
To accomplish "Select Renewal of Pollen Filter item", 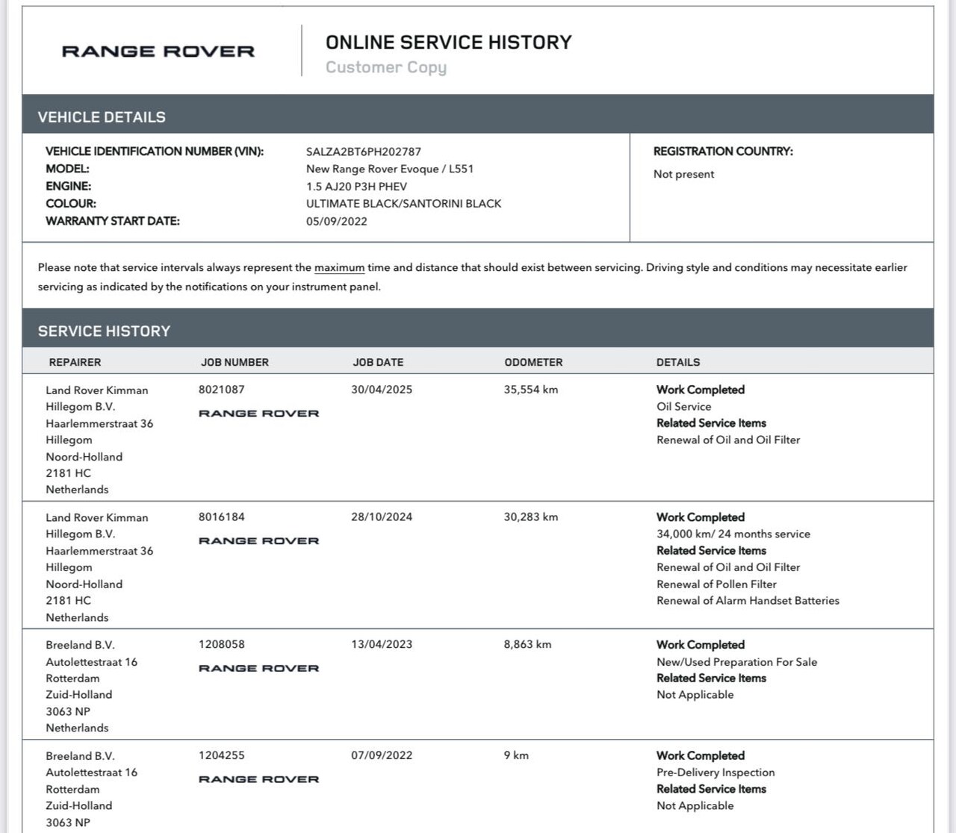I will [x=716, y=584].
